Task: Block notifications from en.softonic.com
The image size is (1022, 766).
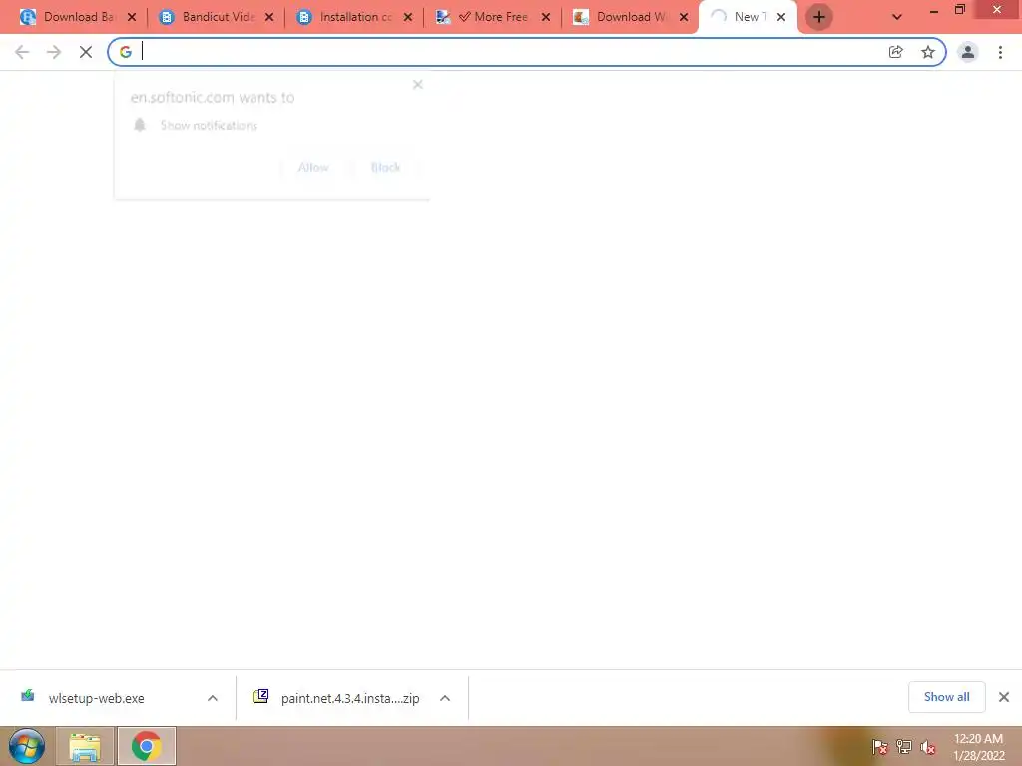Action: [x=385, y=168]
